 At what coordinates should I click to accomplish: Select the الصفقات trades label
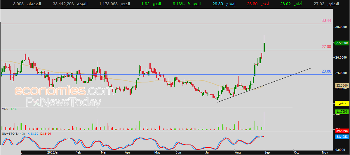coord(34,4)
